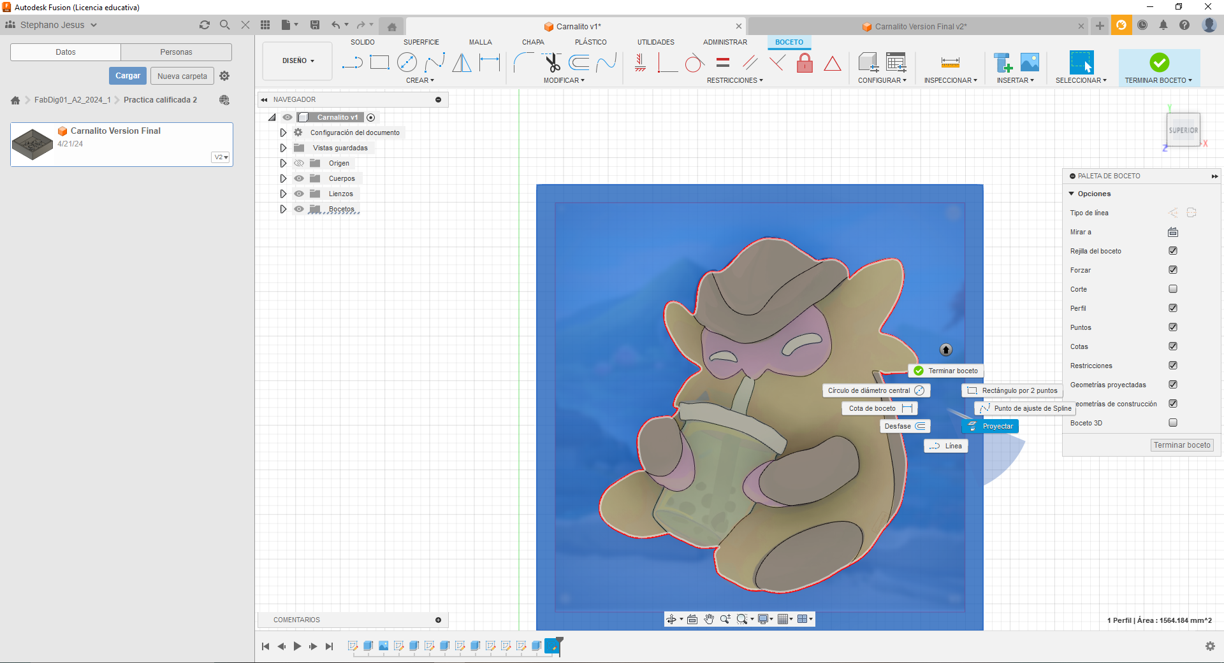1224x663 pixels.
Task: Choose 'Cota de boceto' in marking menu
Action: pos(880,408)
